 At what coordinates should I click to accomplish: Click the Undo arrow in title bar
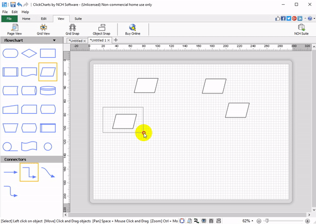click(19, 4)
